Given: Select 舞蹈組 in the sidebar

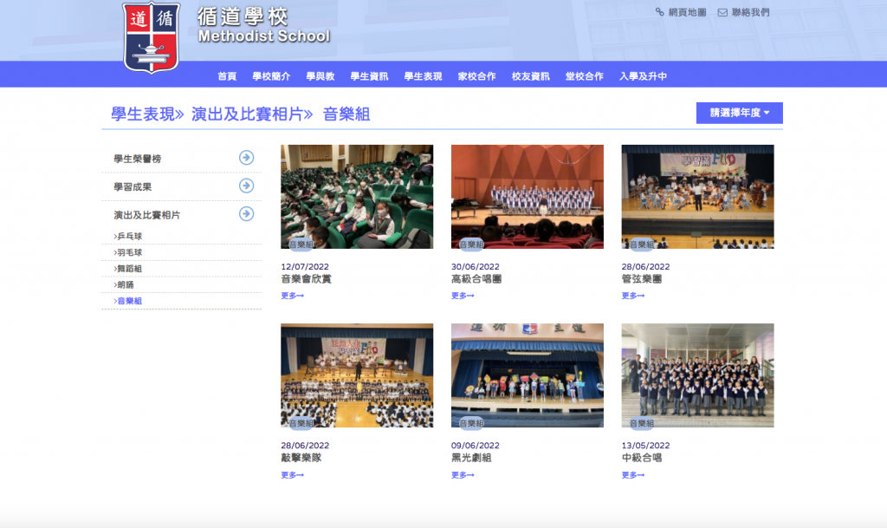Looking at the screenshot, I should point(129,269).
